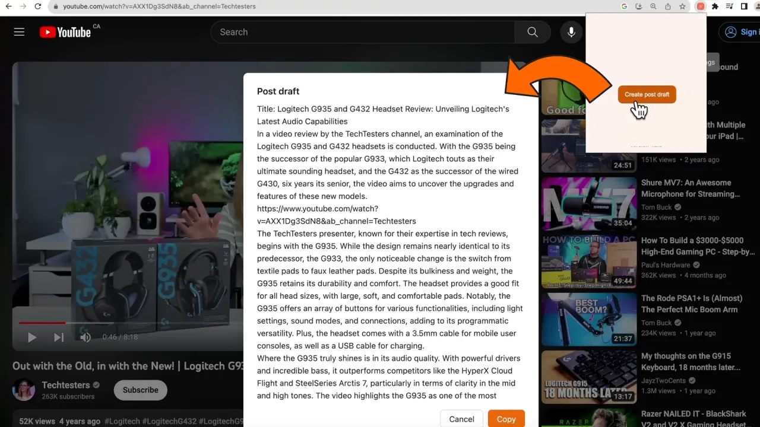This screenshot has height=427, width=760.
Task: Open the Logitech G915 18 months later thumbnail
Action: (588, 377)
